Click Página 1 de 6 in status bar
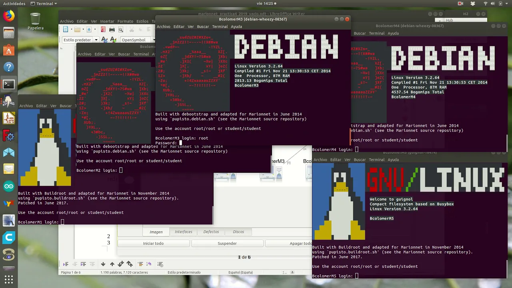Image resolution: width=512 pixels, height=288 pixels. point(70,272)
